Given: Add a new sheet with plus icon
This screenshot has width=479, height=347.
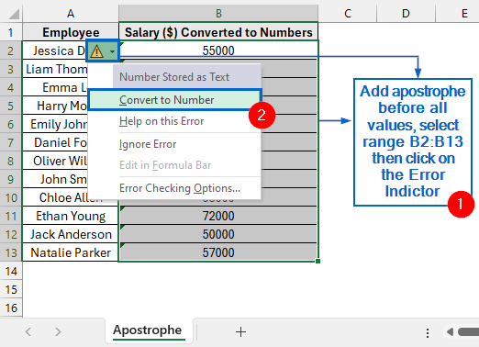Looking at the screenshot, I should click(x=240, y=331).
